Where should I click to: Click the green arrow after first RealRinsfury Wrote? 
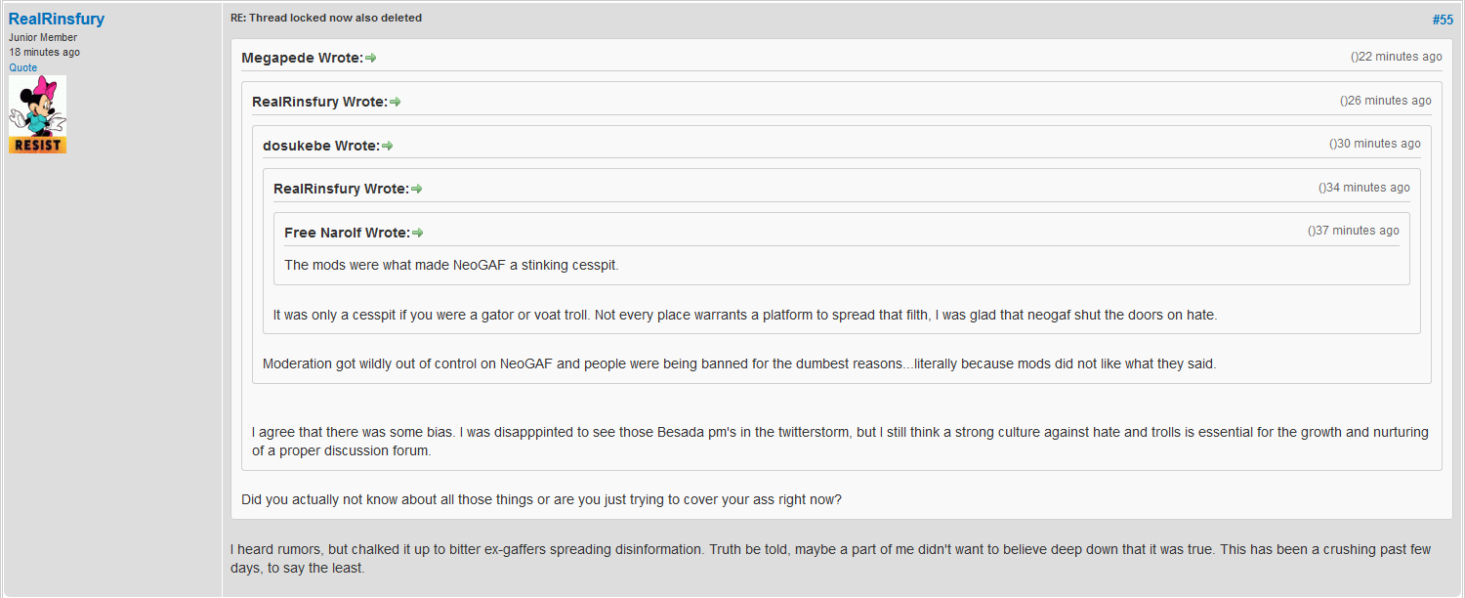click(x=396, y=102)
